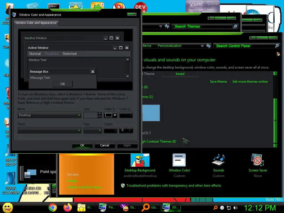Screen dimensions: 284x213
Task: Click Get more themes online link
Action: point(250,82)
